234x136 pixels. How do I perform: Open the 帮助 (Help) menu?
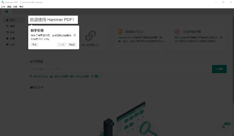(21, 6)
